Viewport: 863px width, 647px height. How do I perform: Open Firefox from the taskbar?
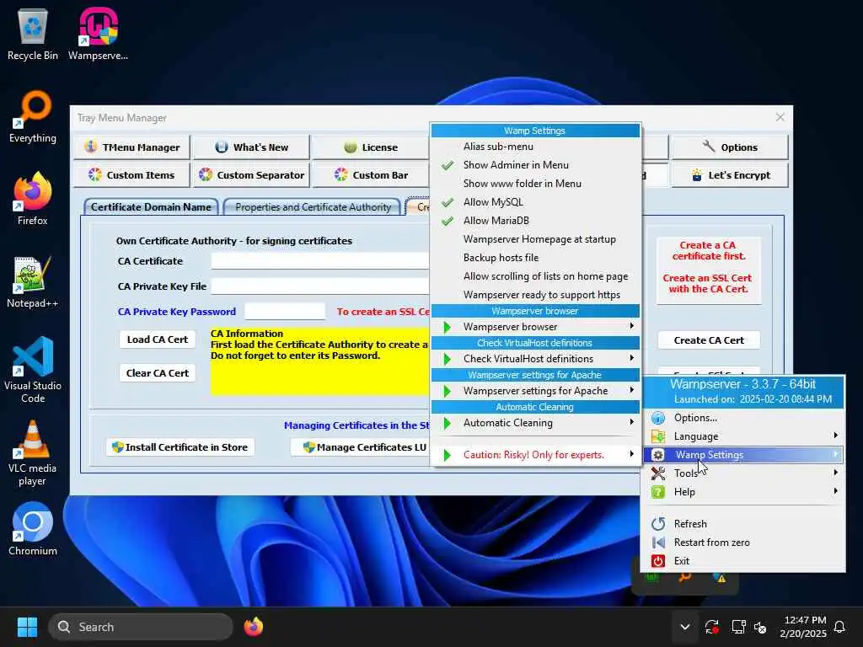(253, 627)
